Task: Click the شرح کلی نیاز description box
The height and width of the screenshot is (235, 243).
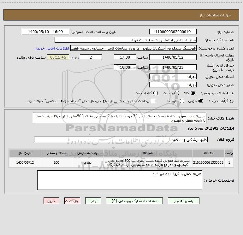Action: (120, 118)
